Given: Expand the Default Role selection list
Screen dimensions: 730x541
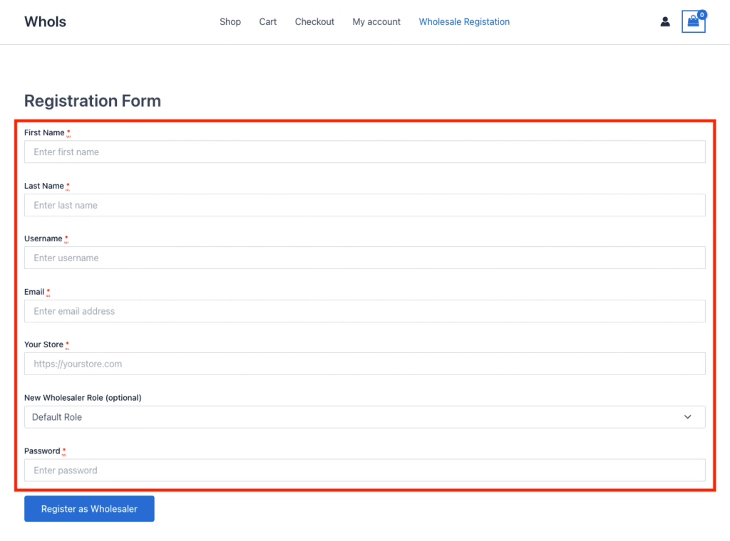Looking at the screenshot, I should click(365, 416).
